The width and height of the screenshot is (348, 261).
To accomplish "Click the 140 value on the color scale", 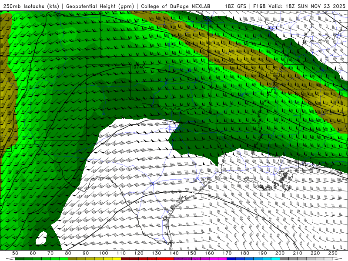I will 174,253.
